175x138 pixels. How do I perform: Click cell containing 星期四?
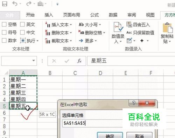[x=23, y=100]
